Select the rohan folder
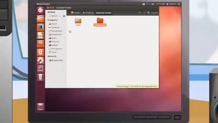 [78, 22]
